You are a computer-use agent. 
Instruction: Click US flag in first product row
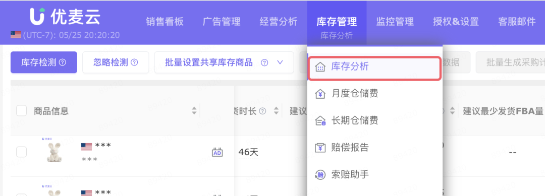[x=86, y=147]
